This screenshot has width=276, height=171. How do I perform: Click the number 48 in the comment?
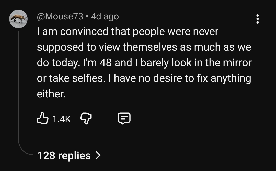click(106, 63)
